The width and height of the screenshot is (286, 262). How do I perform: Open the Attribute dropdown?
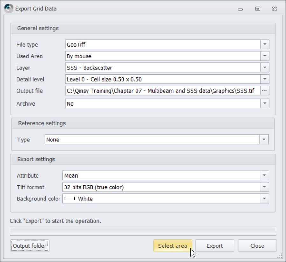pos(264,176)
